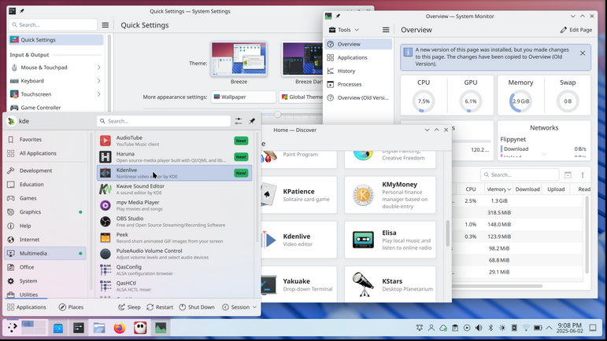Screen dimensions: 607x341
Task: Select History page in System Monitor
Action: pos(358,71)
